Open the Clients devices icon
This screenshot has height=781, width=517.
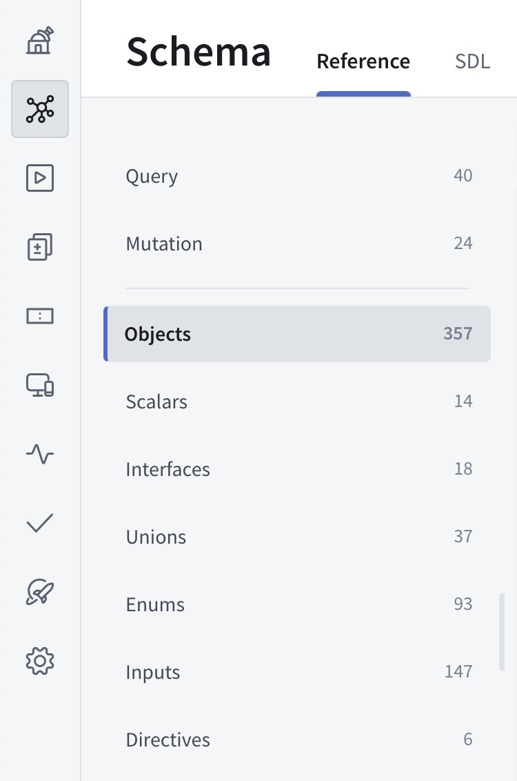pyautogui.click(x=39, y=384)
